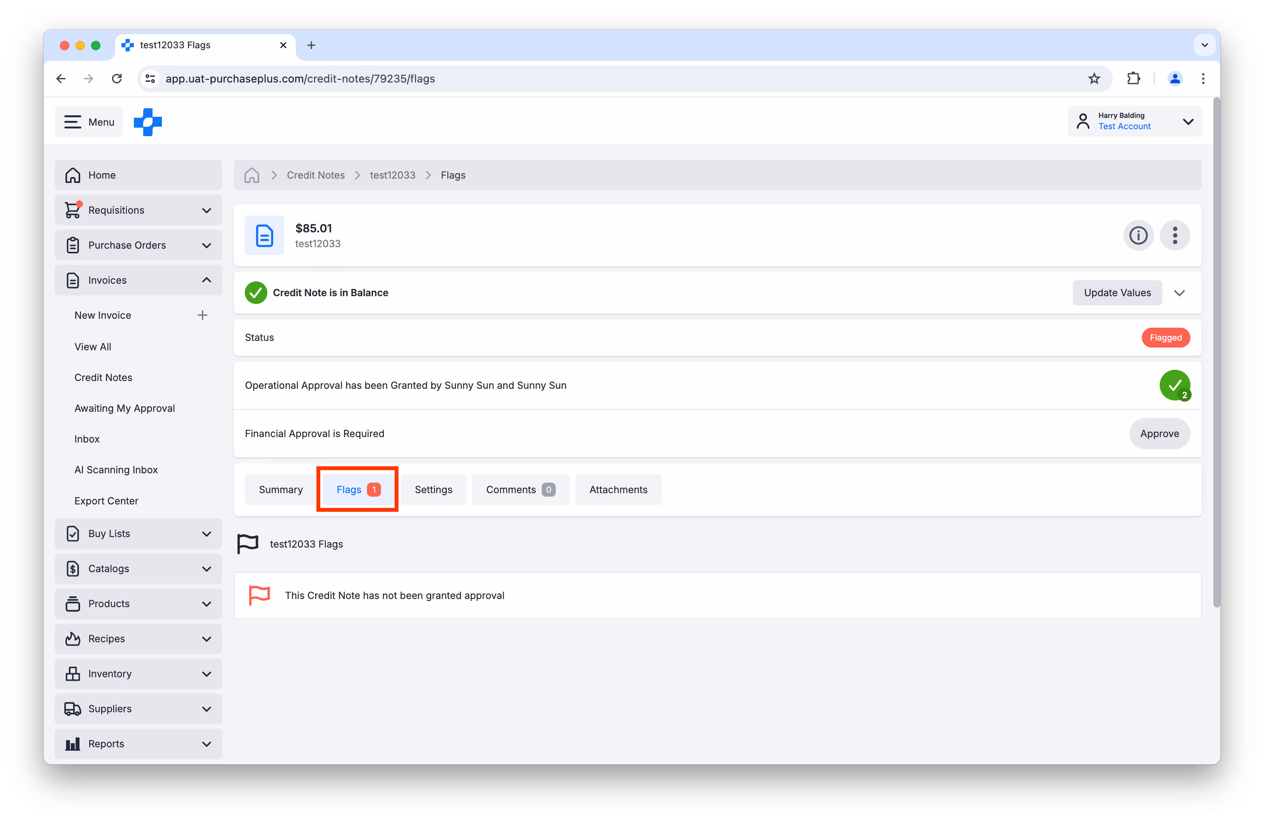1264x822 pixels.
Task: Reload the page
Action: (x=117, y=79)
